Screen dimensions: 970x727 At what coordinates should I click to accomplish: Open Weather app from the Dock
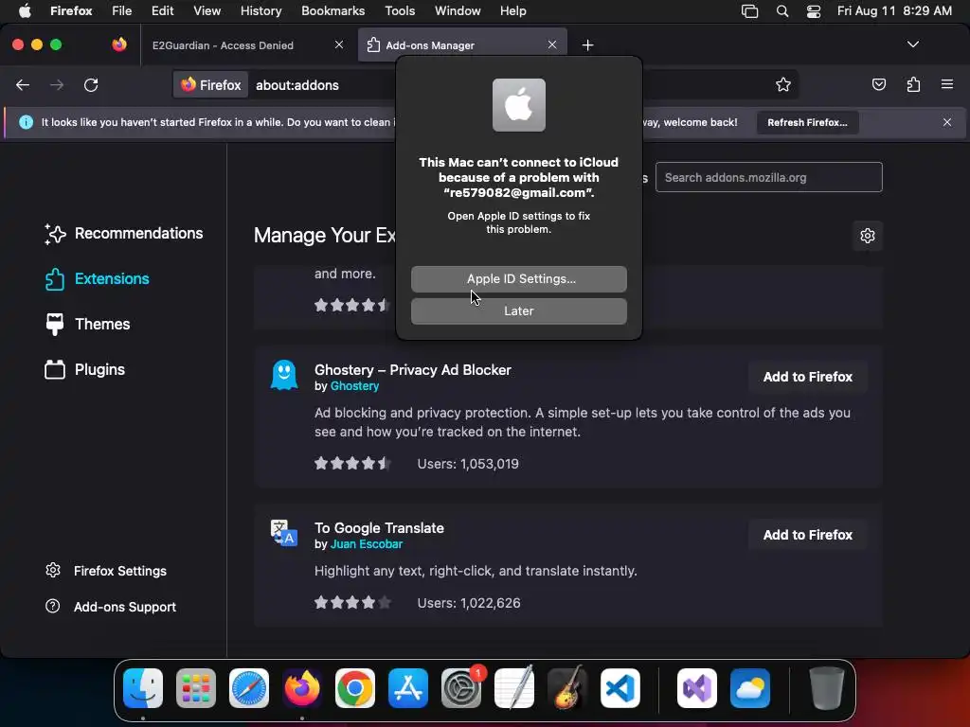[x=750, y=688]
